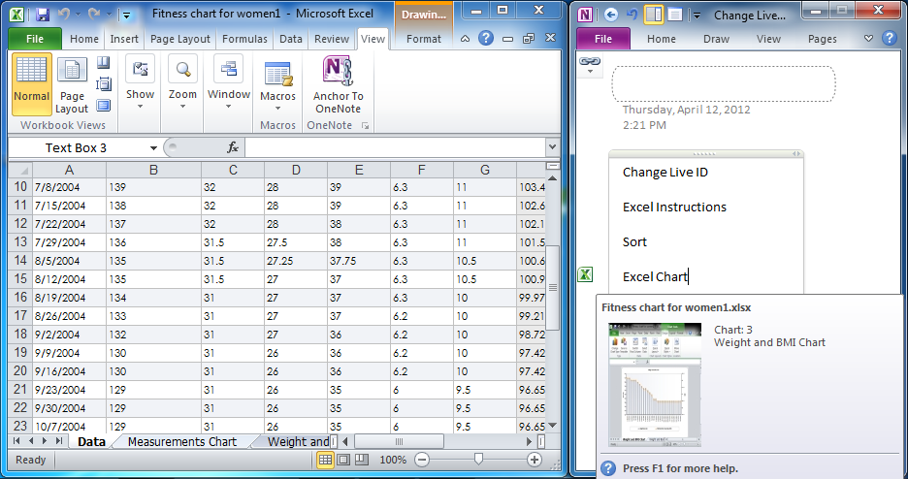Expand the Show dropdown in View ribbon

coord(140,84)
